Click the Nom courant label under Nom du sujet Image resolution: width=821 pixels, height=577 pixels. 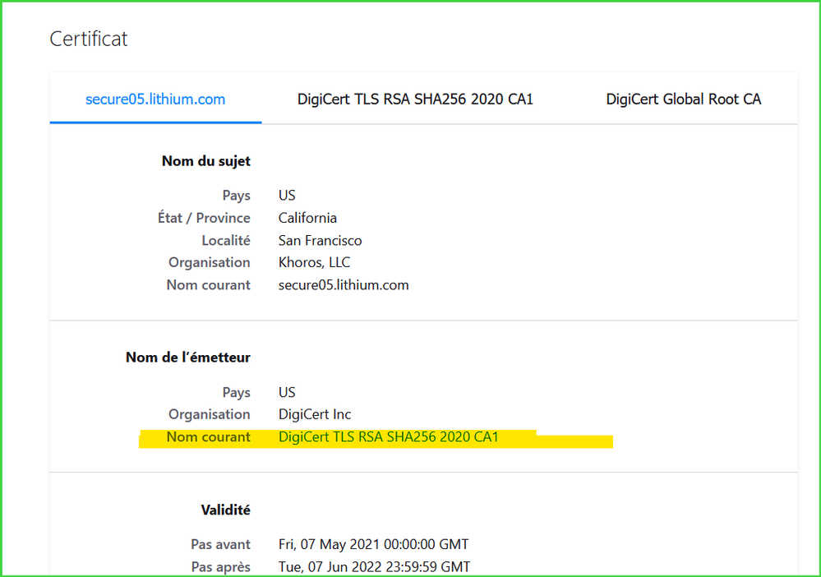209,285
